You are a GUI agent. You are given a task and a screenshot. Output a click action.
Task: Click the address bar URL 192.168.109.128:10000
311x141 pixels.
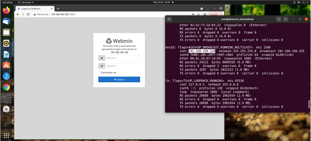click(x=63, y=14)
